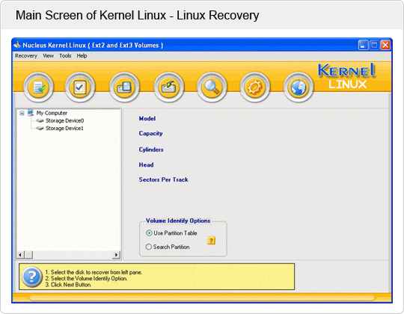Select Storage Device1 in the tree
Screen dimensions: 404x314
click(x=64, y=128)
